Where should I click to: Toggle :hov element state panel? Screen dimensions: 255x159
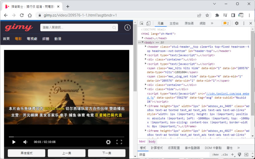(x=215, y=155)
